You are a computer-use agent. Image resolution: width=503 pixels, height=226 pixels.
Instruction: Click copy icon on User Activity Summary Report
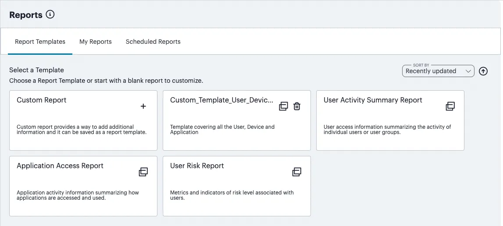coord(450,106)
